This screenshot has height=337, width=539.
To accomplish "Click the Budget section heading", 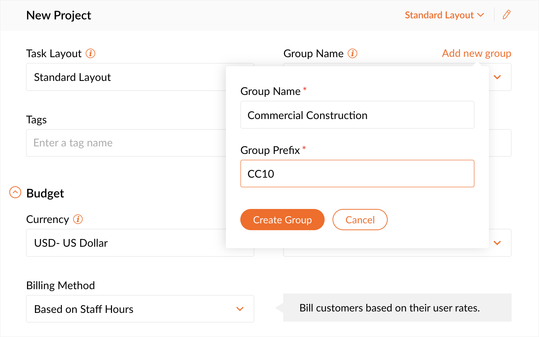I will coord(45,193).
